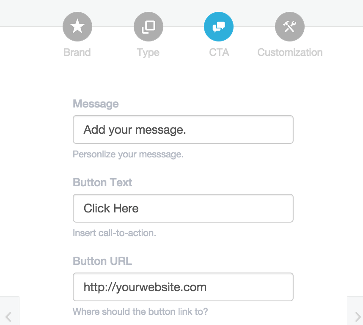Click the 'http://yourwebsite.com' URL text

click(x=145, y=287)
